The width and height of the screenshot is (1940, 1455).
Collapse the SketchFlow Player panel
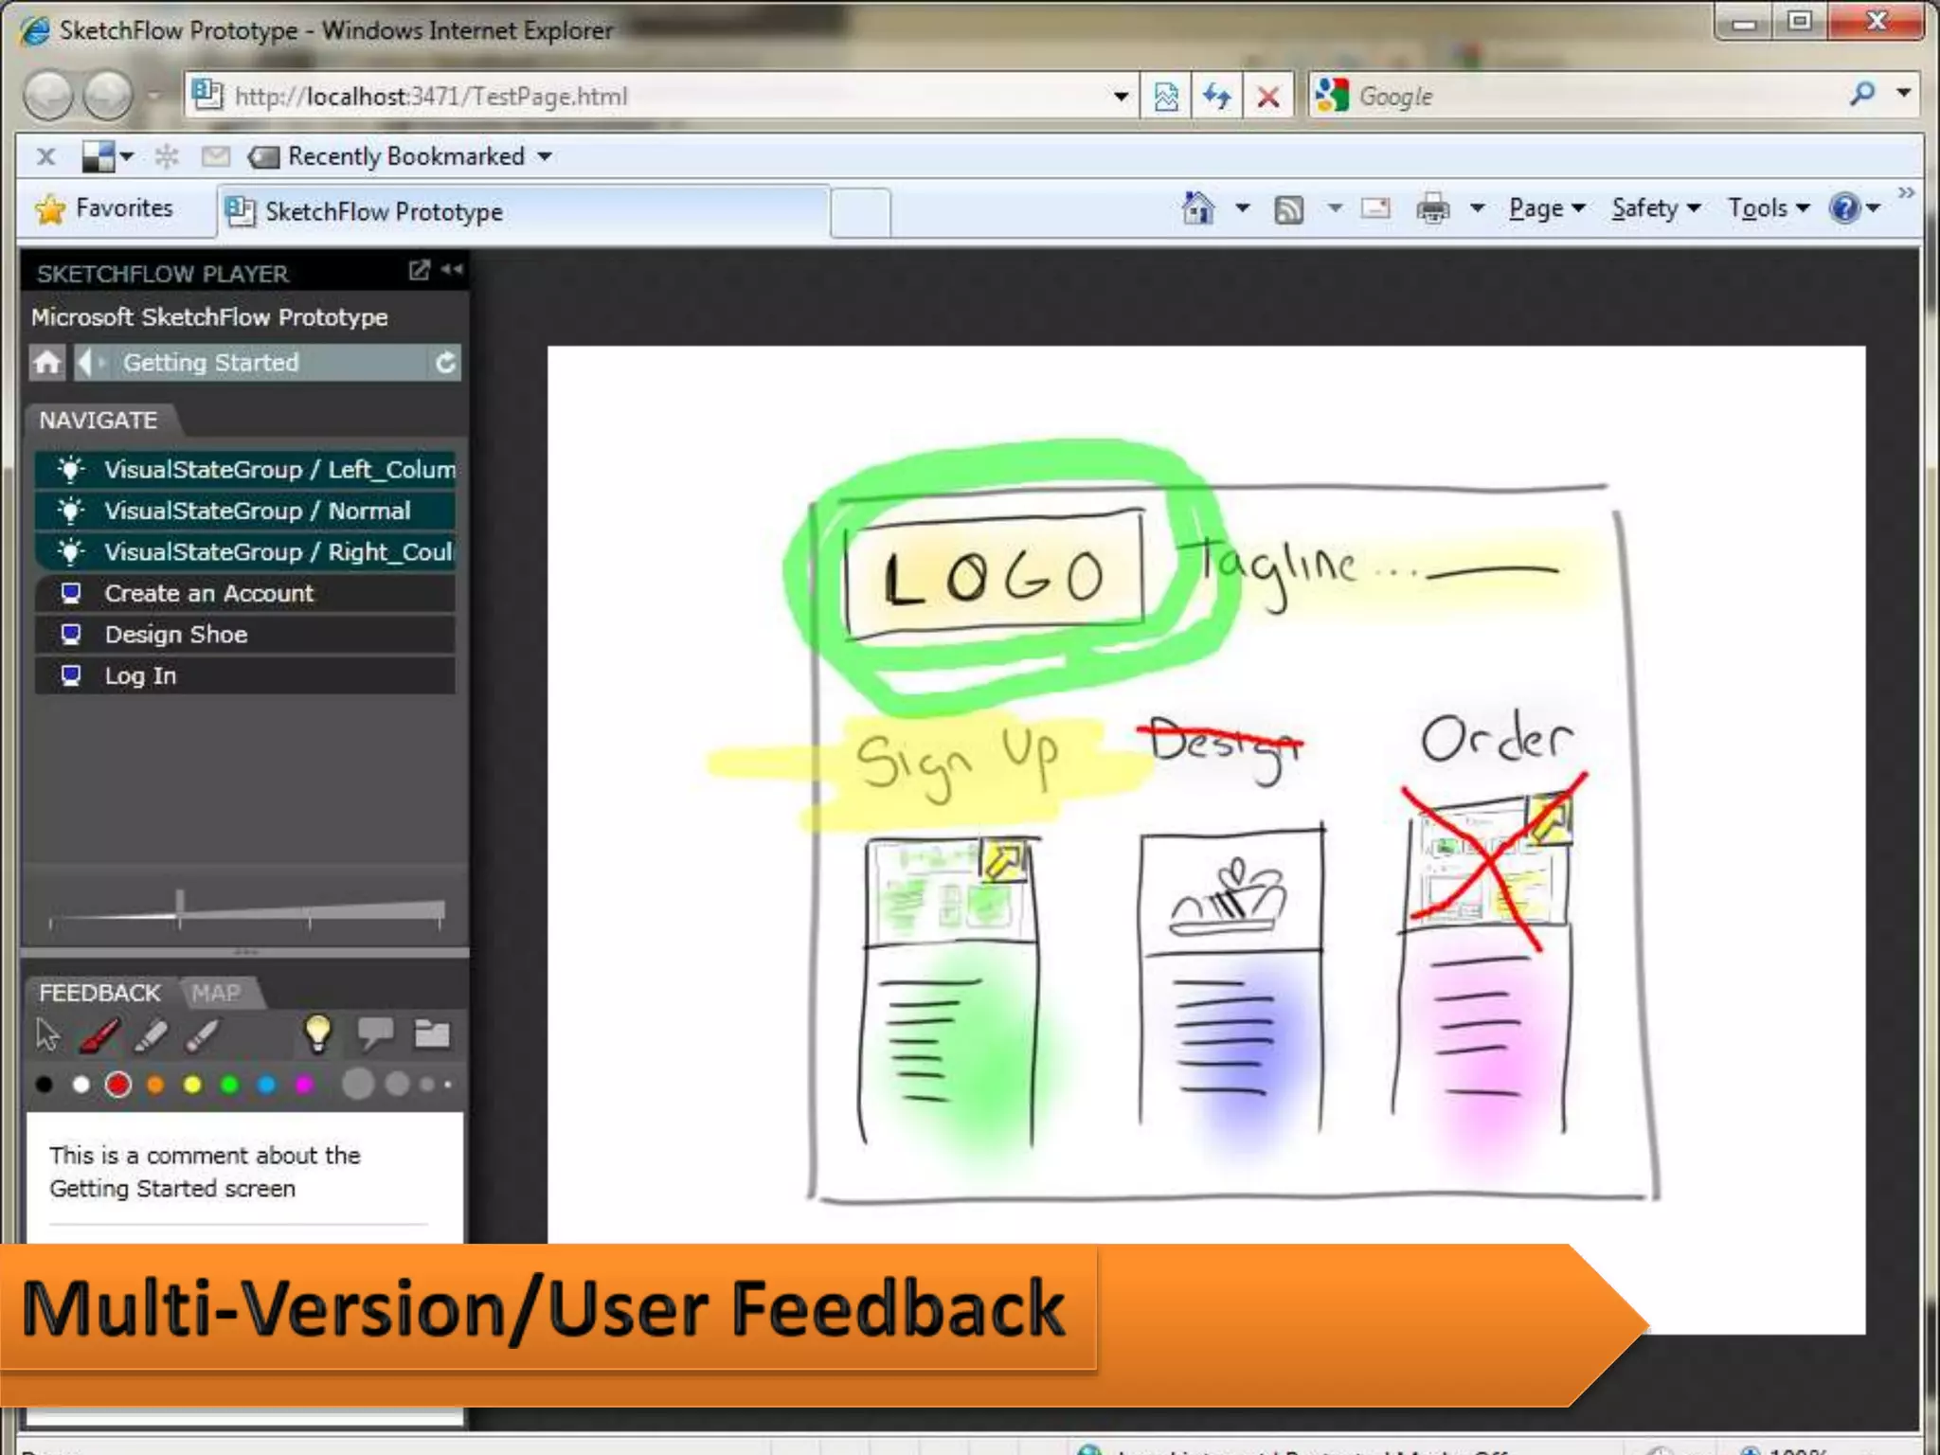click(453, 271)
